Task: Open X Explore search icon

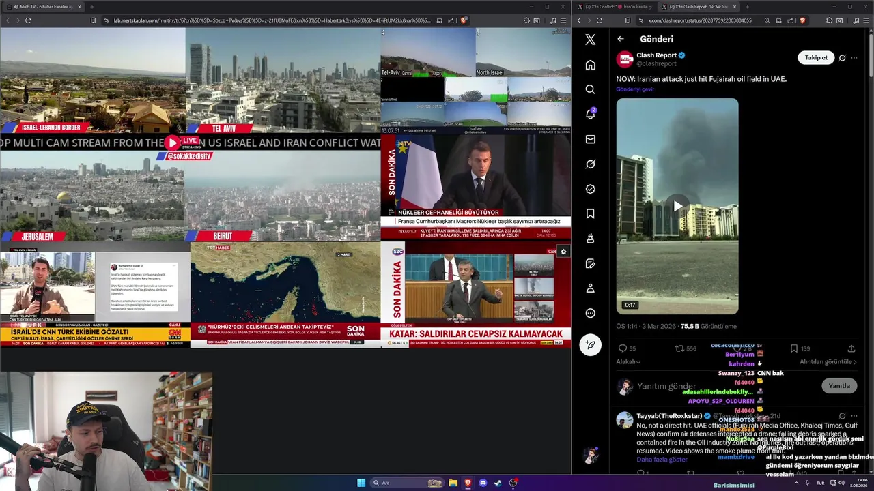Action: click(590, 89)
